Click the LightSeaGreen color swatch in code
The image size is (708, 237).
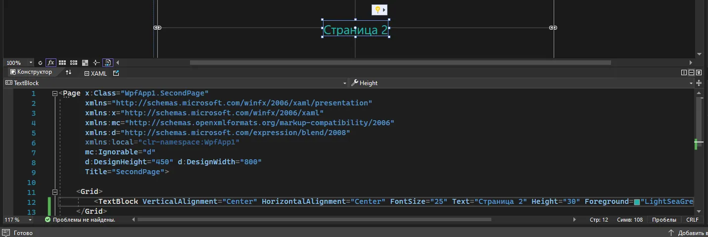point(637,202)
